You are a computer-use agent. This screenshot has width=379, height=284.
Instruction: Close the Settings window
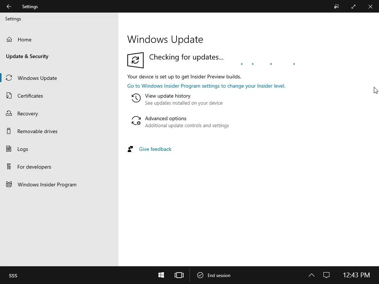[x=370, y=7]
